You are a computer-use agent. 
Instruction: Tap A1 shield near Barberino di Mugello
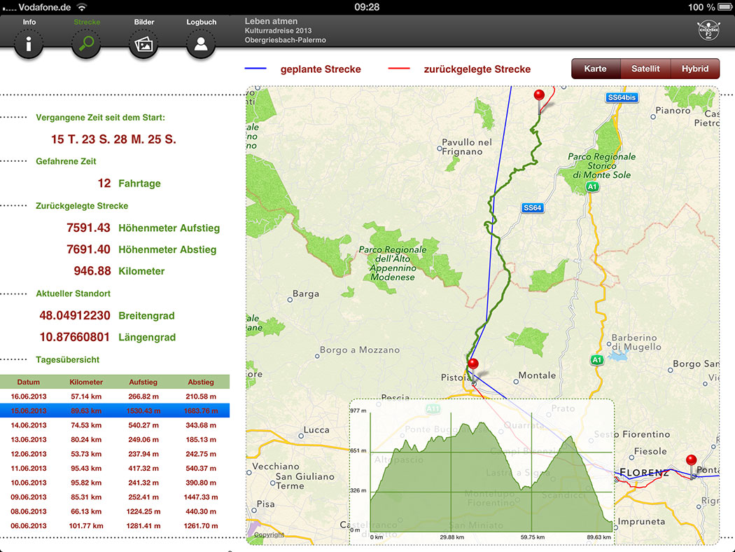click(x=596, y=360)
